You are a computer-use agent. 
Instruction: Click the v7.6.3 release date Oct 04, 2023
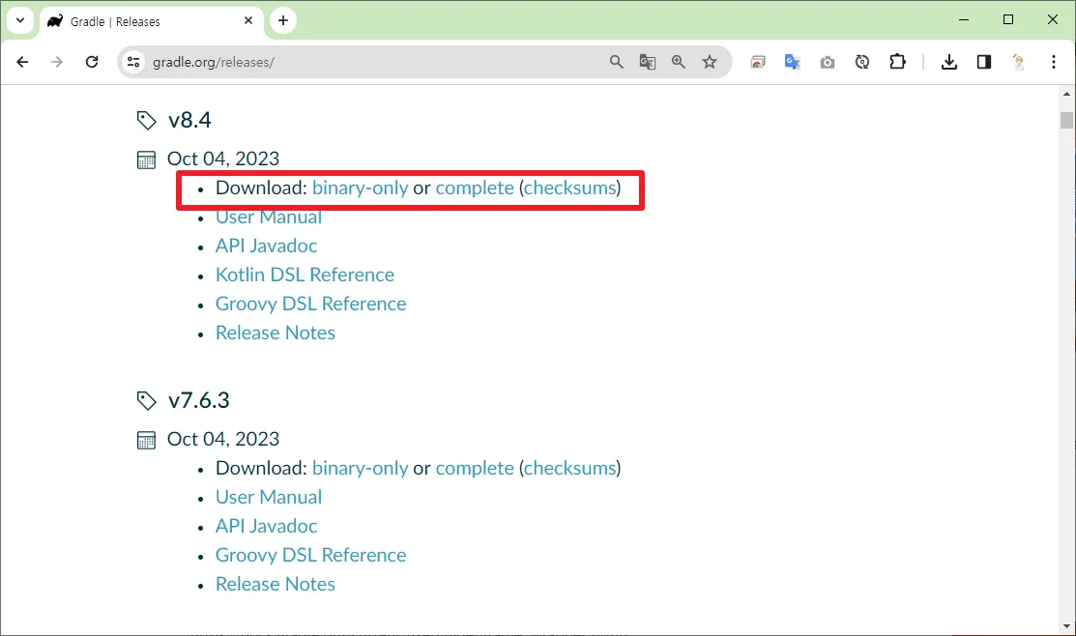(x=223, y=439)
